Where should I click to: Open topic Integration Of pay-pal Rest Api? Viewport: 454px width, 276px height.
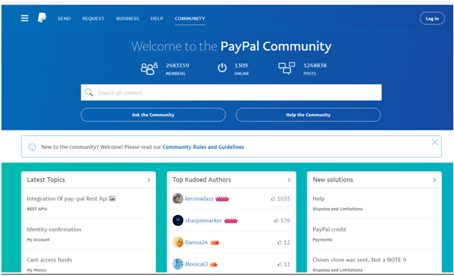(x=67, y=199)
